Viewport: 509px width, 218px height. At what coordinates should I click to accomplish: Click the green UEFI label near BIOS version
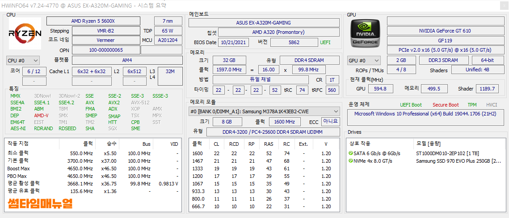(x=325, y=42)
